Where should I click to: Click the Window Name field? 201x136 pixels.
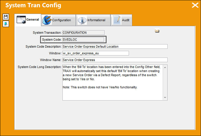coord(115,60)
